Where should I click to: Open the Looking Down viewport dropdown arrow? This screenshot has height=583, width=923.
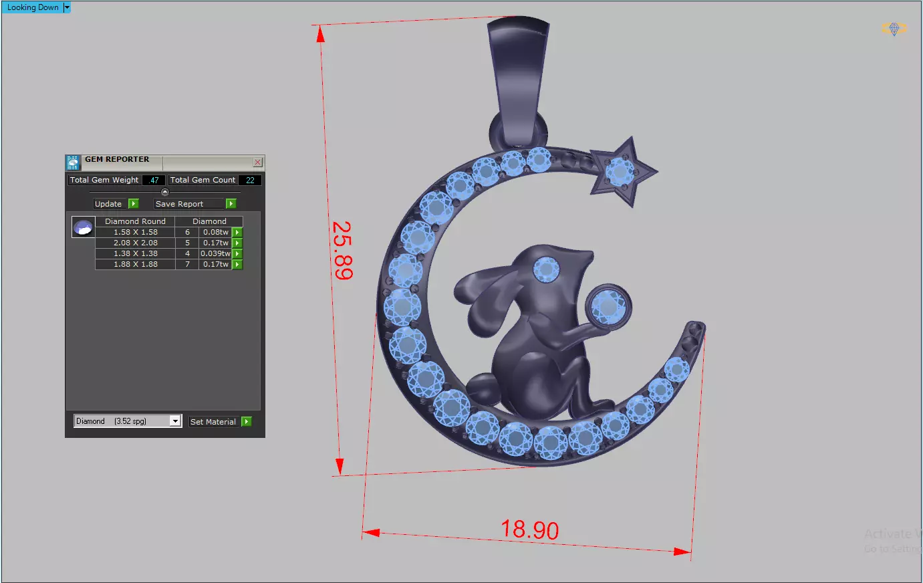(x=67, y=7)
